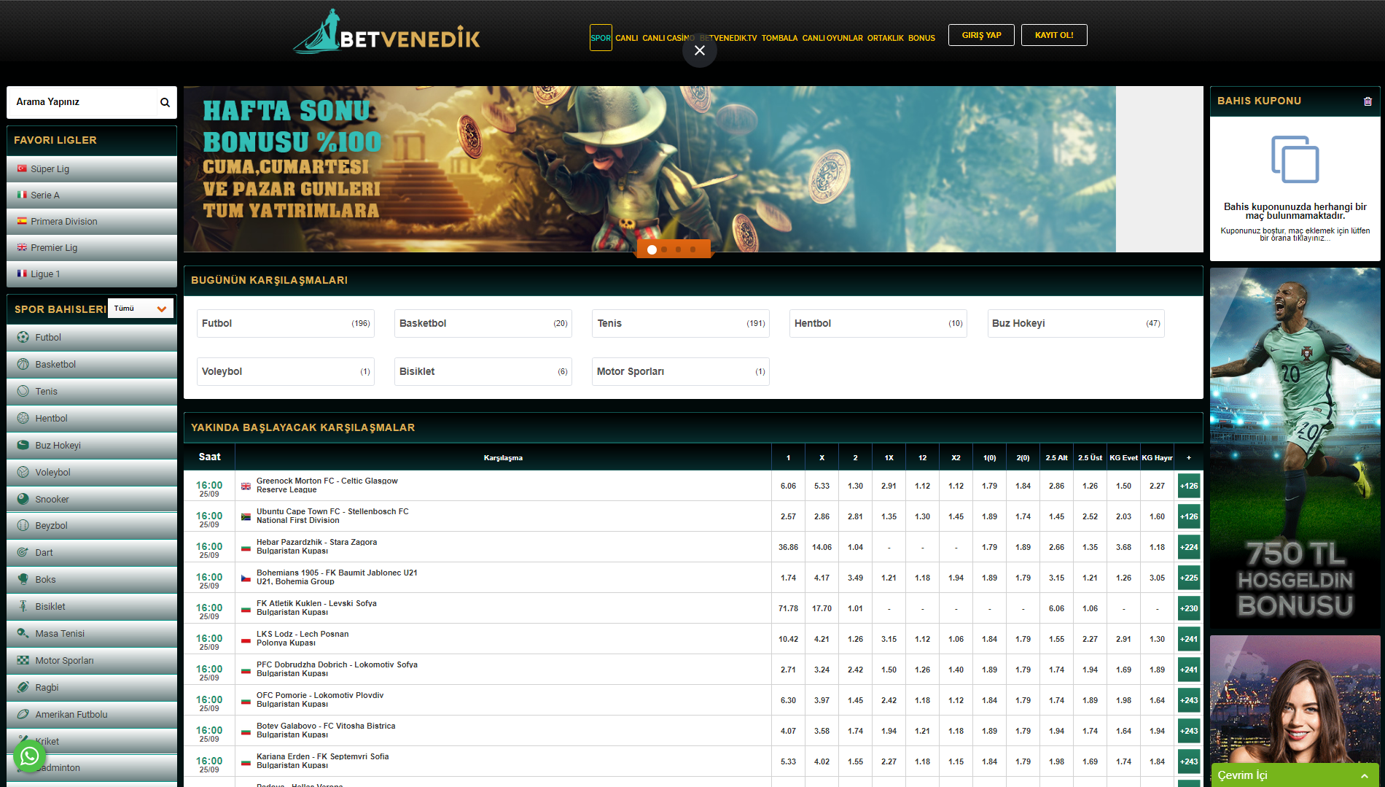Open the Snooker ball icon entry
The image size is (1385, 787).
click(x=23, y=500)
